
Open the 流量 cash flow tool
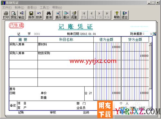pos(74,15)
